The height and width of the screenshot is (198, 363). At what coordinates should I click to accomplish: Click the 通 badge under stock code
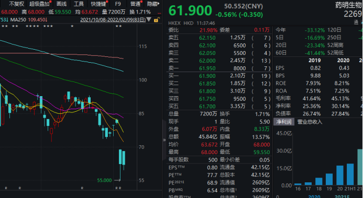pos(356,22)
